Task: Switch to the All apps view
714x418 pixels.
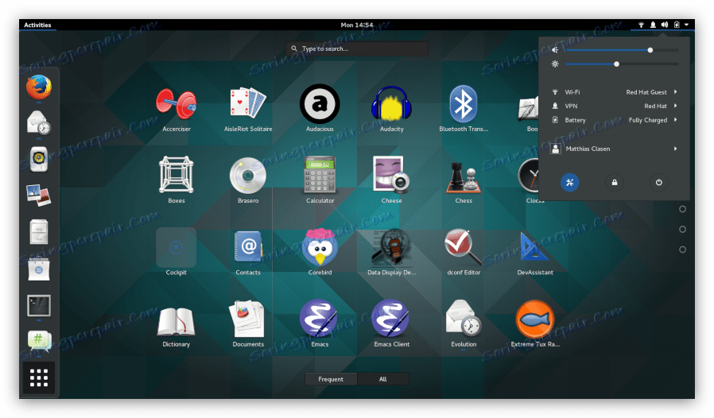Action: (383, 379)
